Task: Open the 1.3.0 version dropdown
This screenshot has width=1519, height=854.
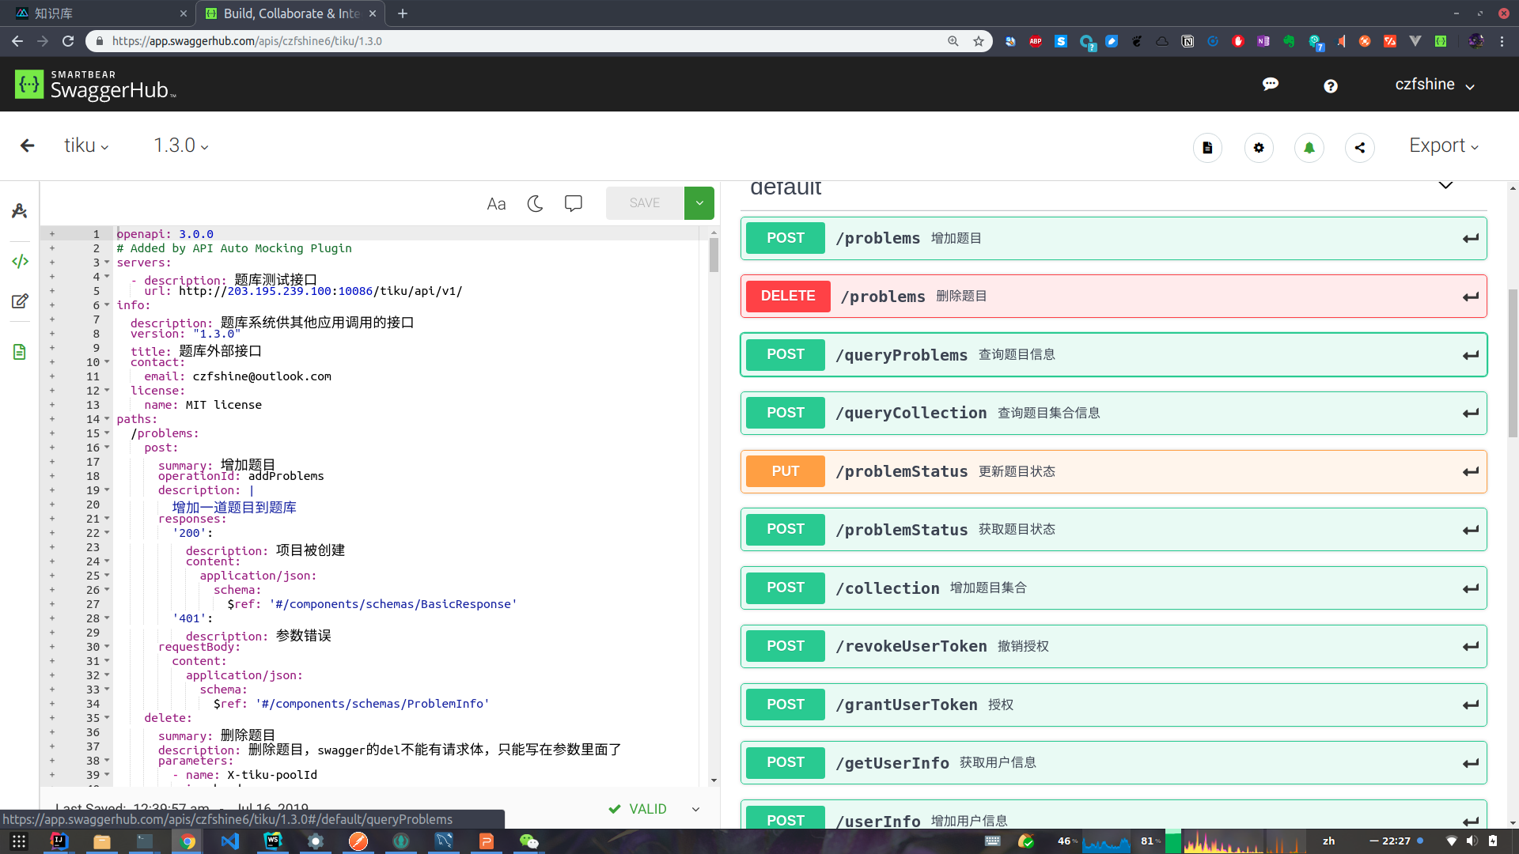Action: coord(180,145)
